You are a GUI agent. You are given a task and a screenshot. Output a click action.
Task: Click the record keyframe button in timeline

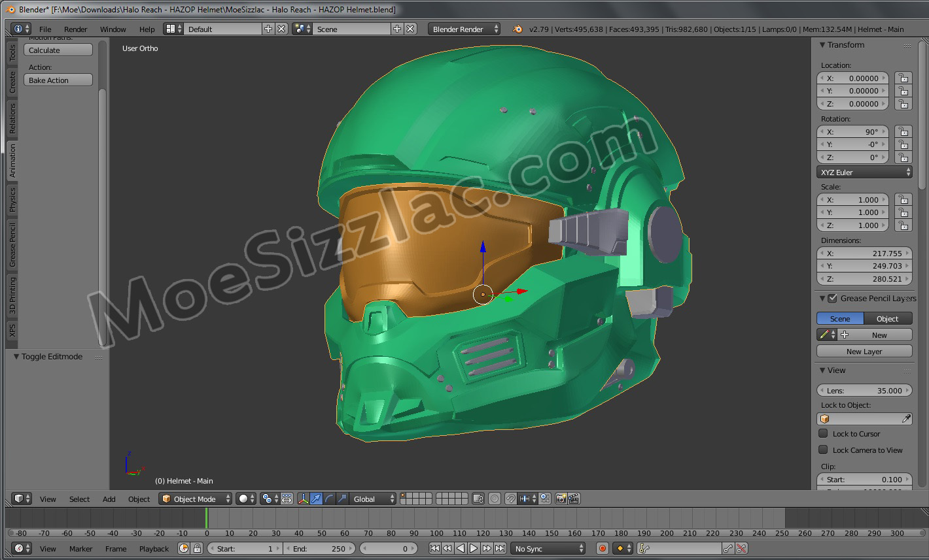[603, 548]
